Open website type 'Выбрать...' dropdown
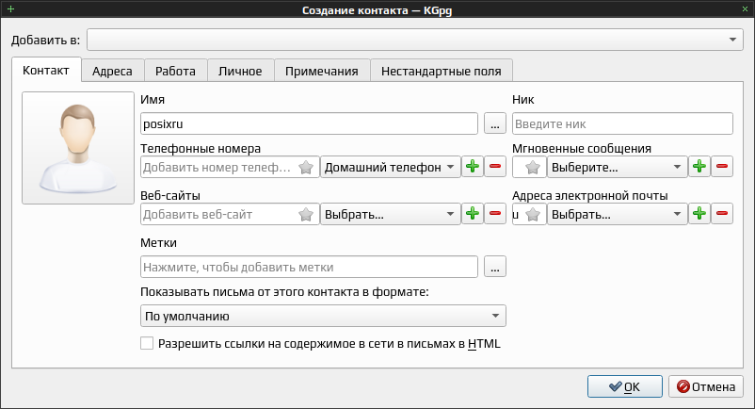 coord(390,214)
